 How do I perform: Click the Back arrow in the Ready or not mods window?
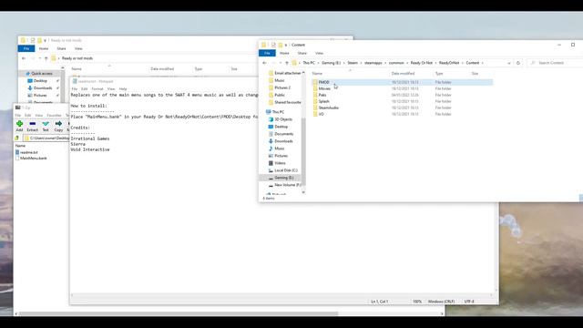[x=24, y=58]
